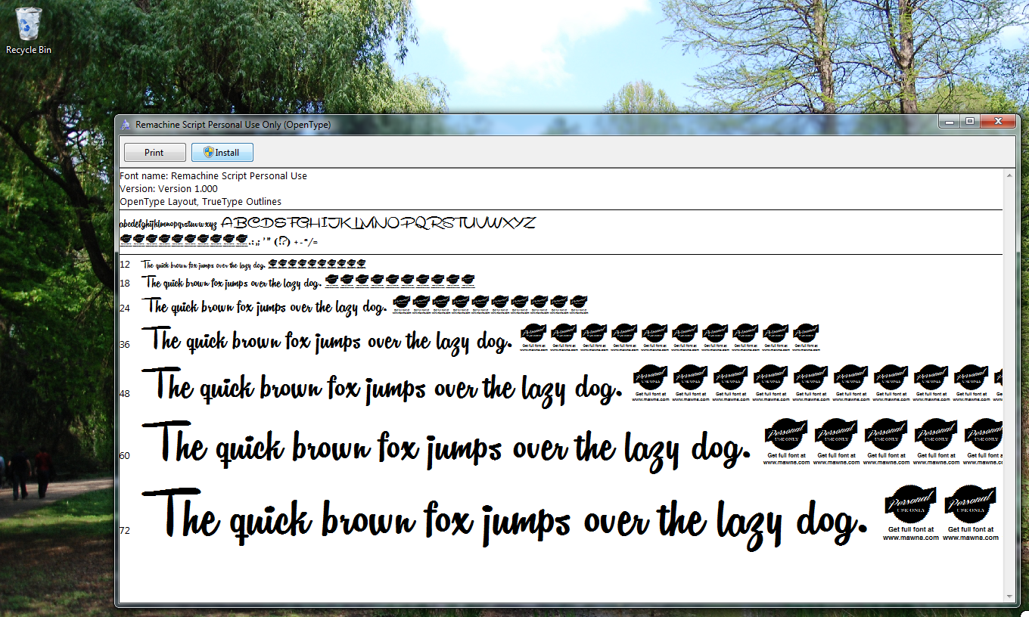Open the Recycle Bin desktop icon
This screenshot has height=617, width=1029.
(x=28, y=30)
